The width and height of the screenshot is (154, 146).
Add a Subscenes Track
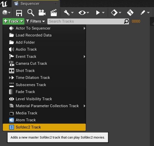pyautogui.click(x=44, y=85)
